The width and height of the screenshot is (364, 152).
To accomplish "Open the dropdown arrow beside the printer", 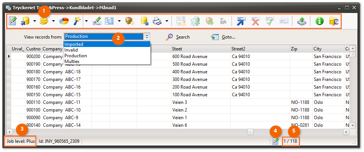I will tap(167, 21).
